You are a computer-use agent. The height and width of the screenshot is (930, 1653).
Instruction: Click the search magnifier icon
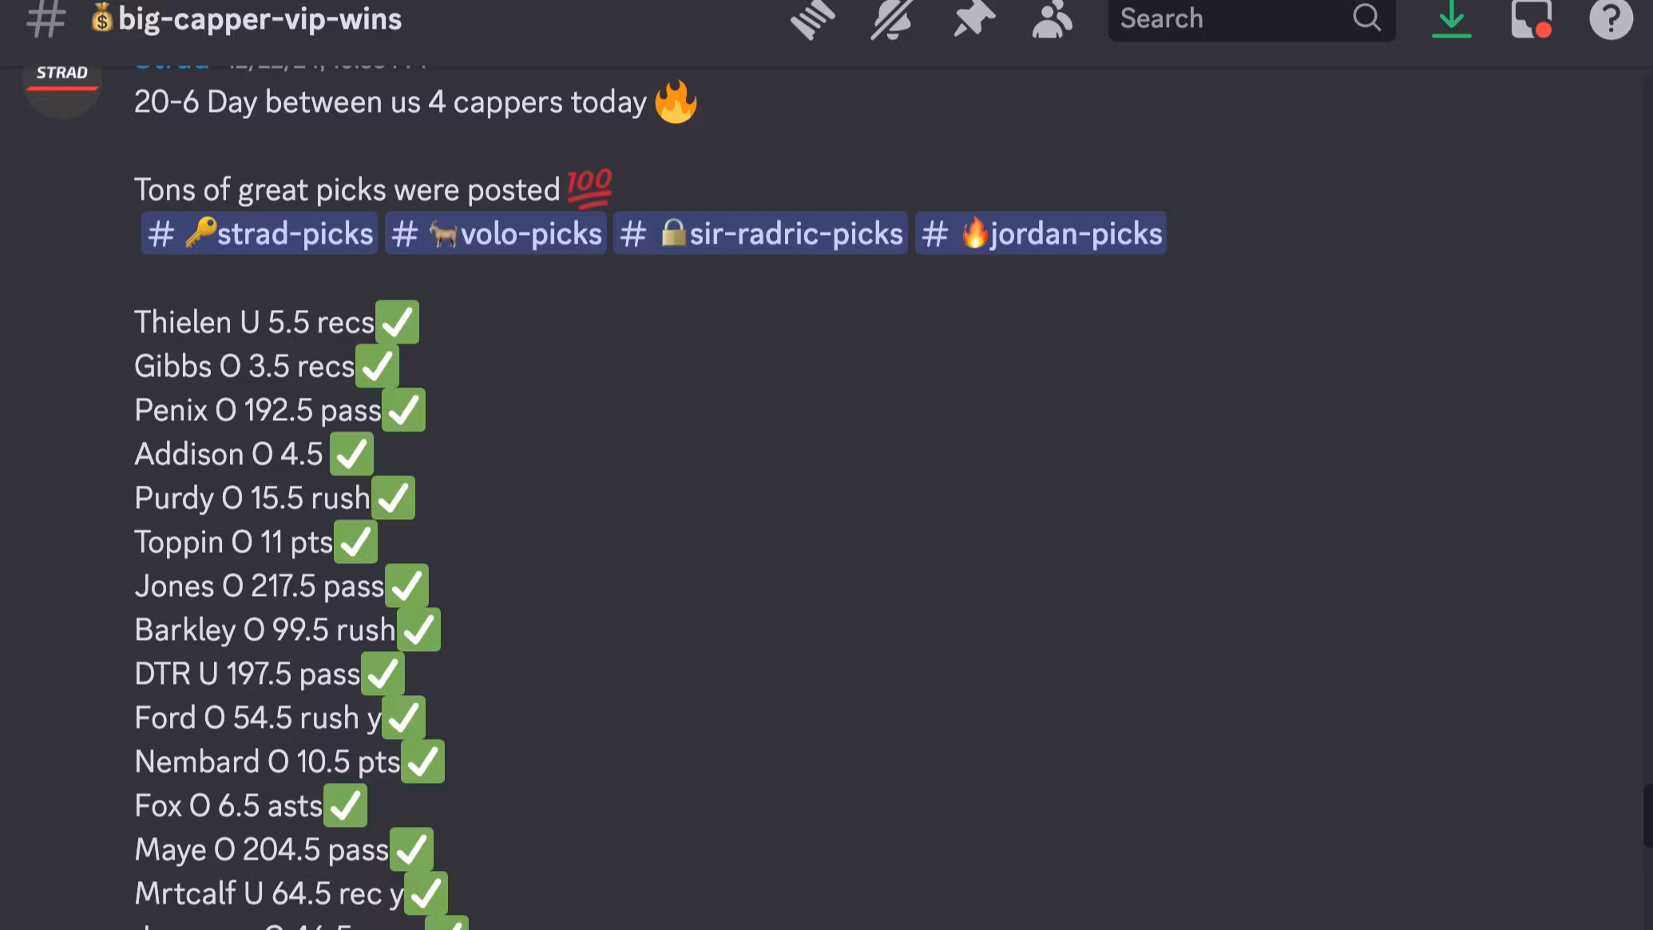click(x=1366, y=18)
